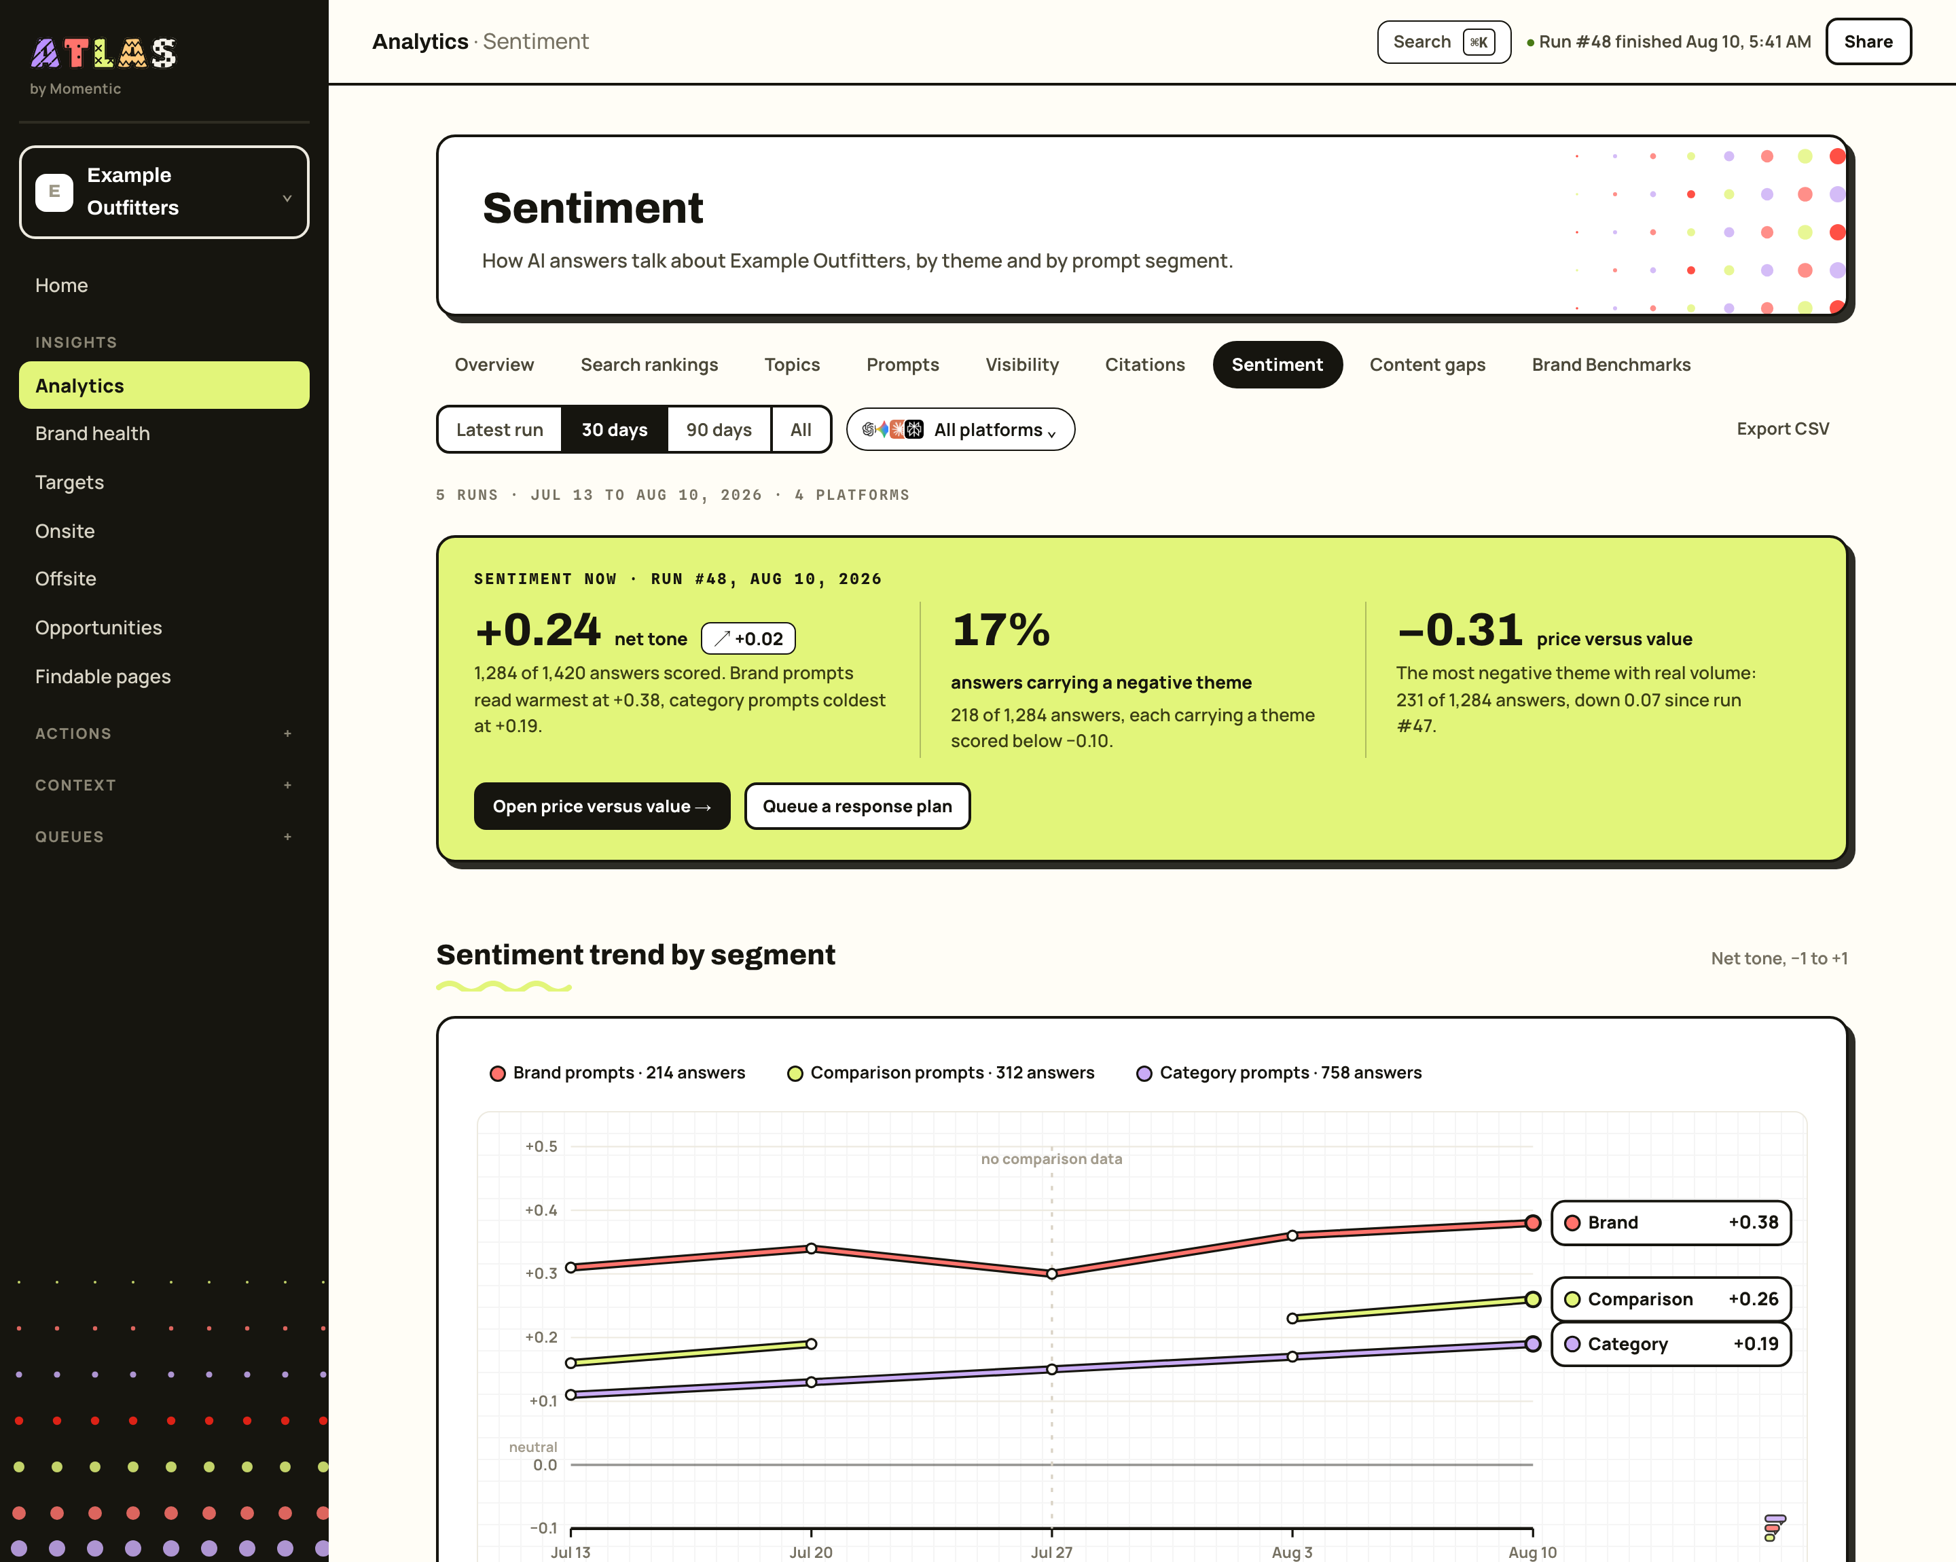This screenshot has width=1956, height=1562.
Task: Click Open price versus value button
Action: point(602,806)
